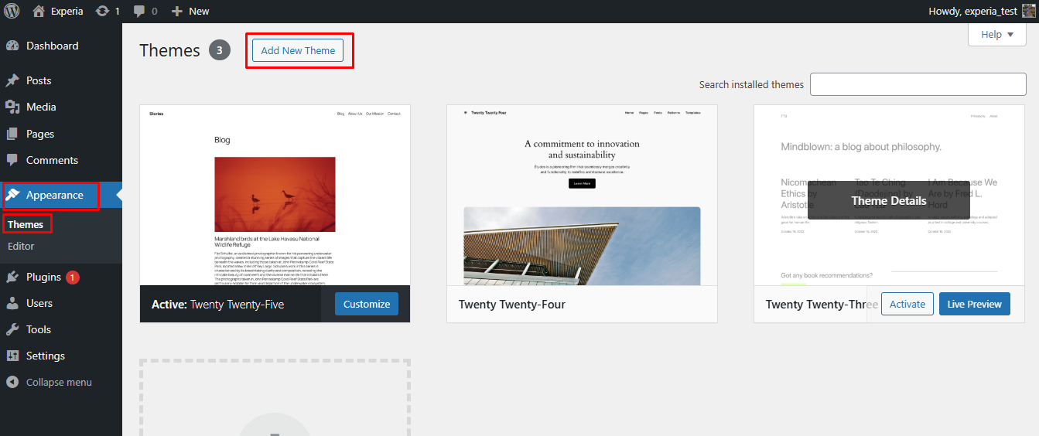Viewport: 1039px width, 436px height.
Task: Click the comments count number 0
Action: [154, 11]
